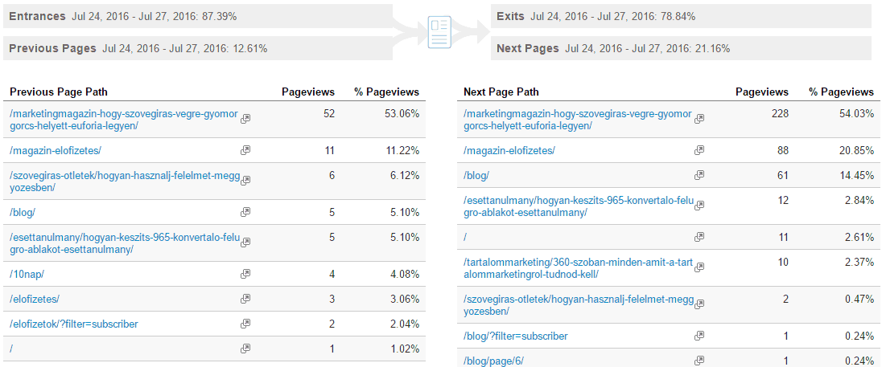Select the 53.06% pageviews cell

401,113
